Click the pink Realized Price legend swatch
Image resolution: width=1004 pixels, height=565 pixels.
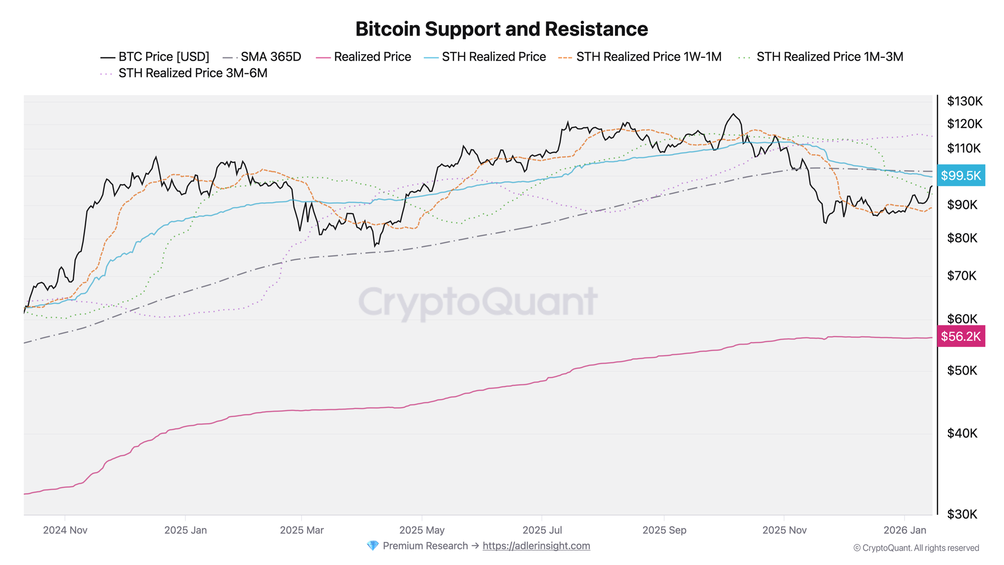point(323,57)
